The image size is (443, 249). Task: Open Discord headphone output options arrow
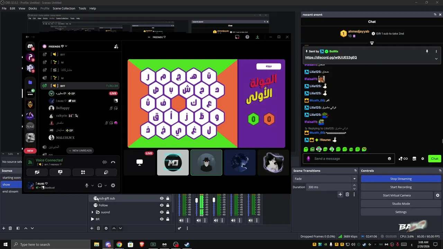click(x=106, y=185)
